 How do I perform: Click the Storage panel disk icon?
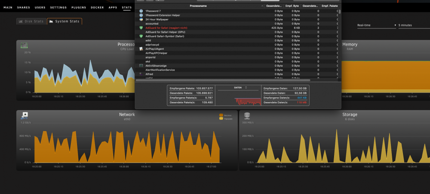click(247, 116)
